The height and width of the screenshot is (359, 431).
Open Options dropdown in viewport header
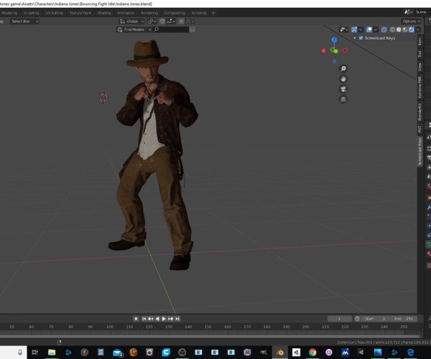[x=411, y=21]
